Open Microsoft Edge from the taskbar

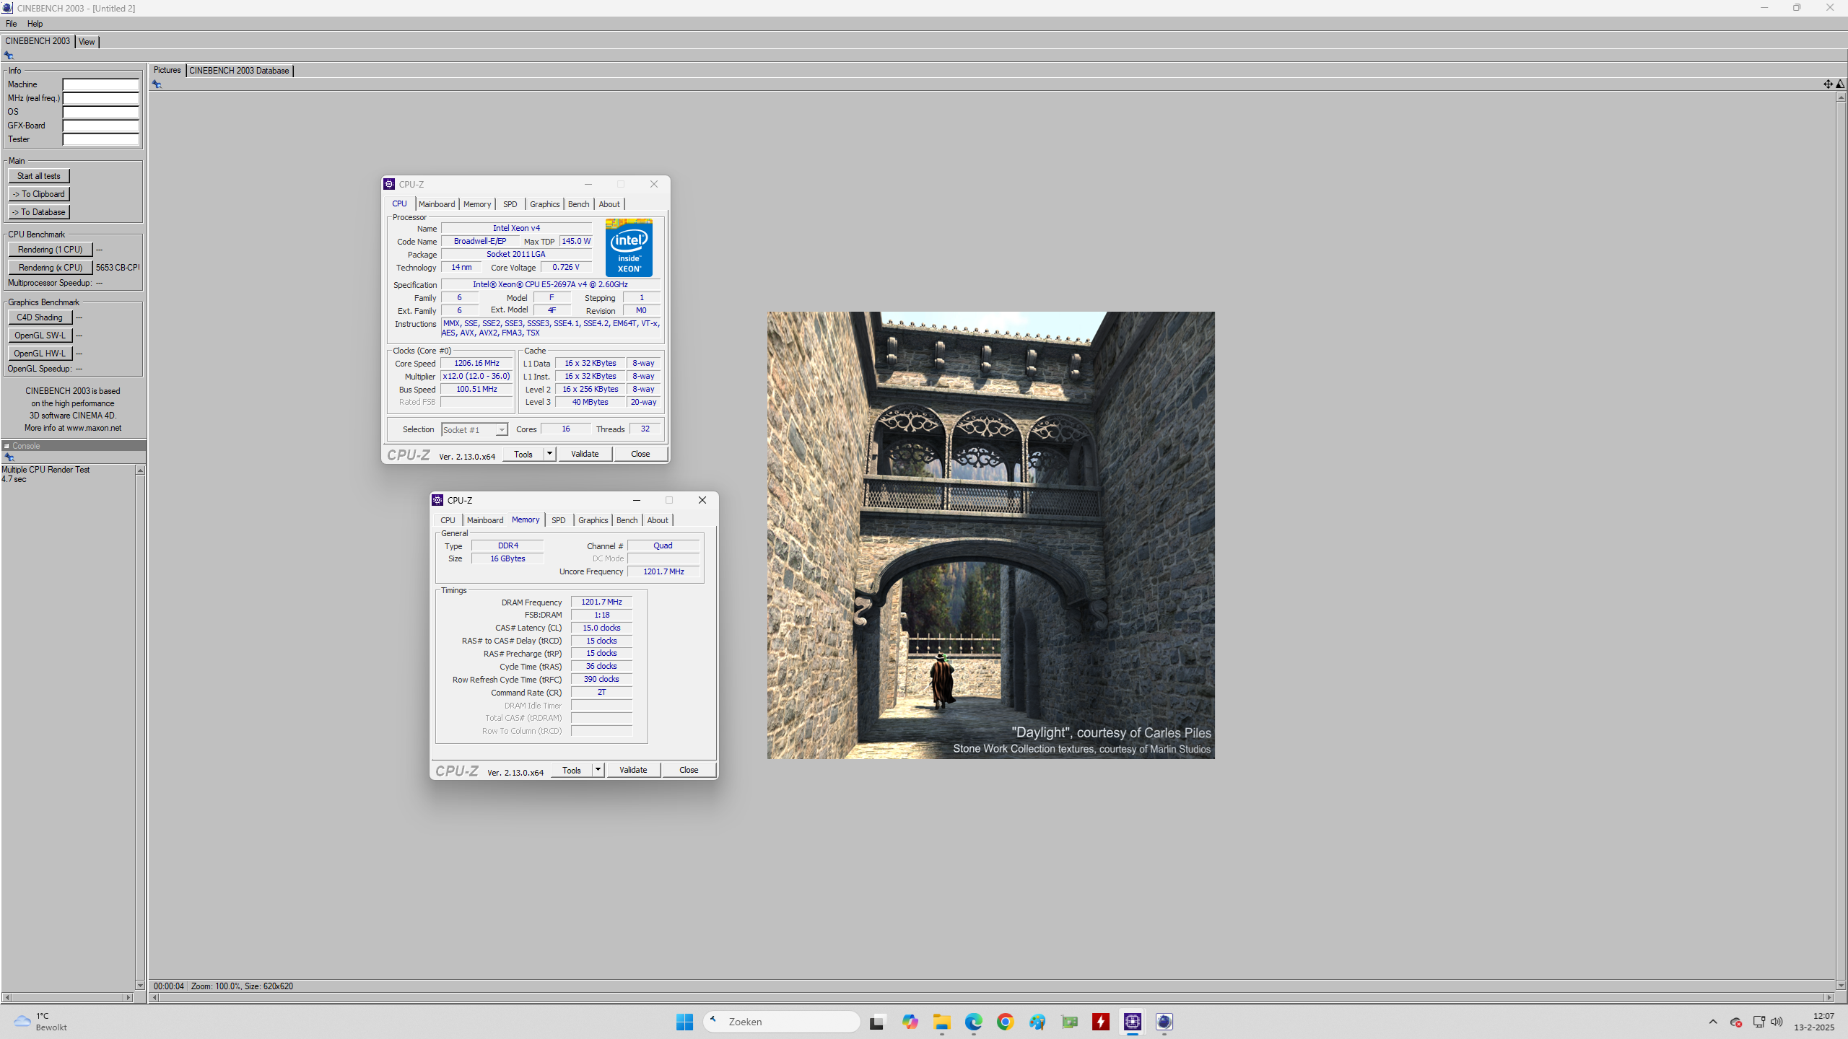pyautogui.click(x=973, y=1022)
